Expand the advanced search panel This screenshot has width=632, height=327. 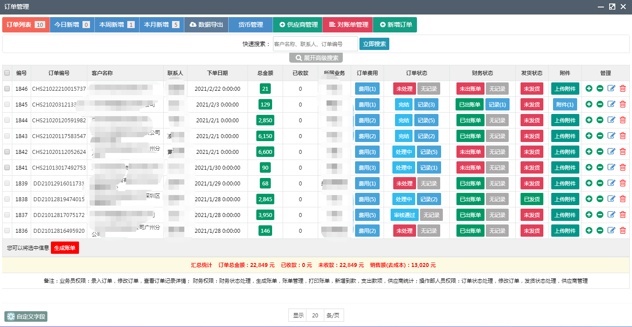316,58
